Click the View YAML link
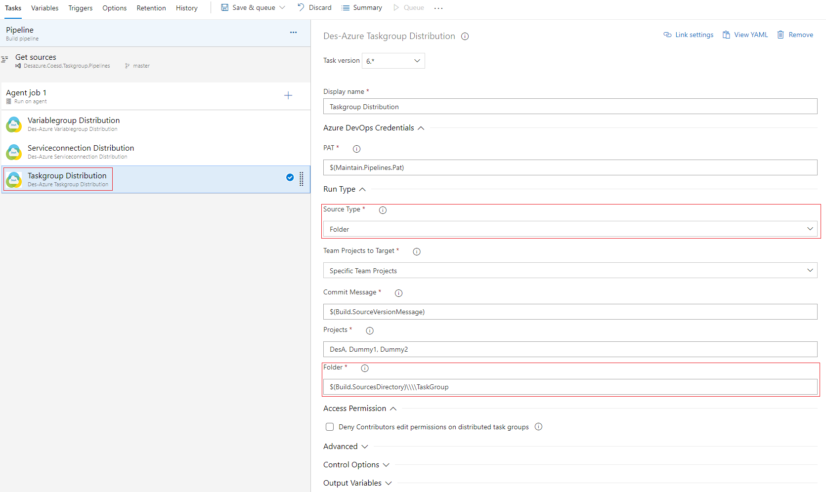The image size is (826, 492). coord(745,35)
